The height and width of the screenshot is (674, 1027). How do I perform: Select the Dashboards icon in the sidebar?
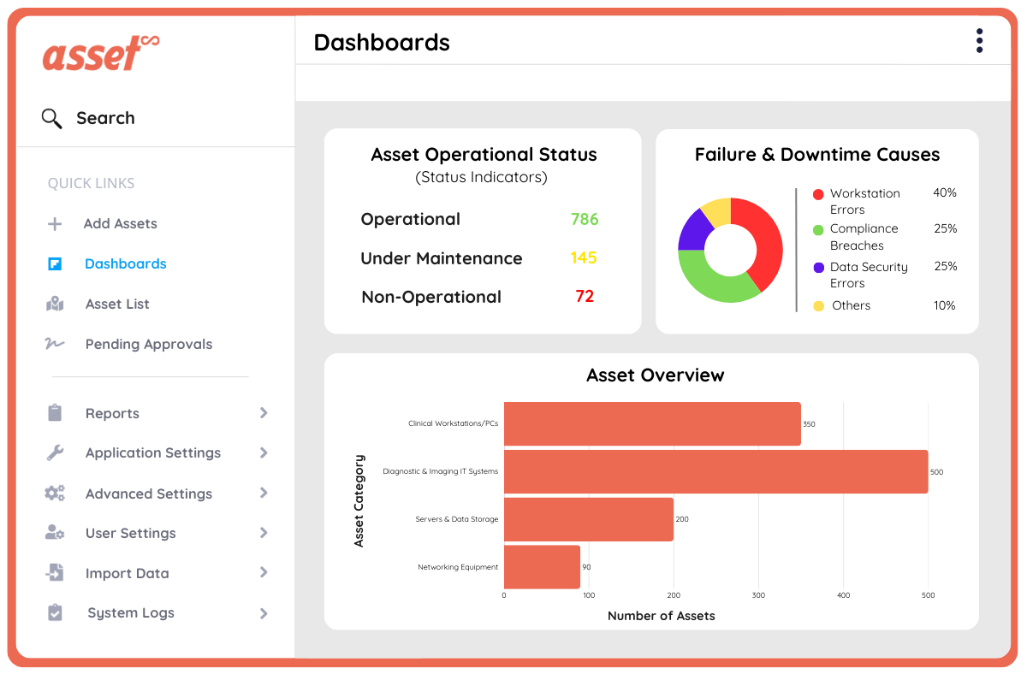coord(55,263)
